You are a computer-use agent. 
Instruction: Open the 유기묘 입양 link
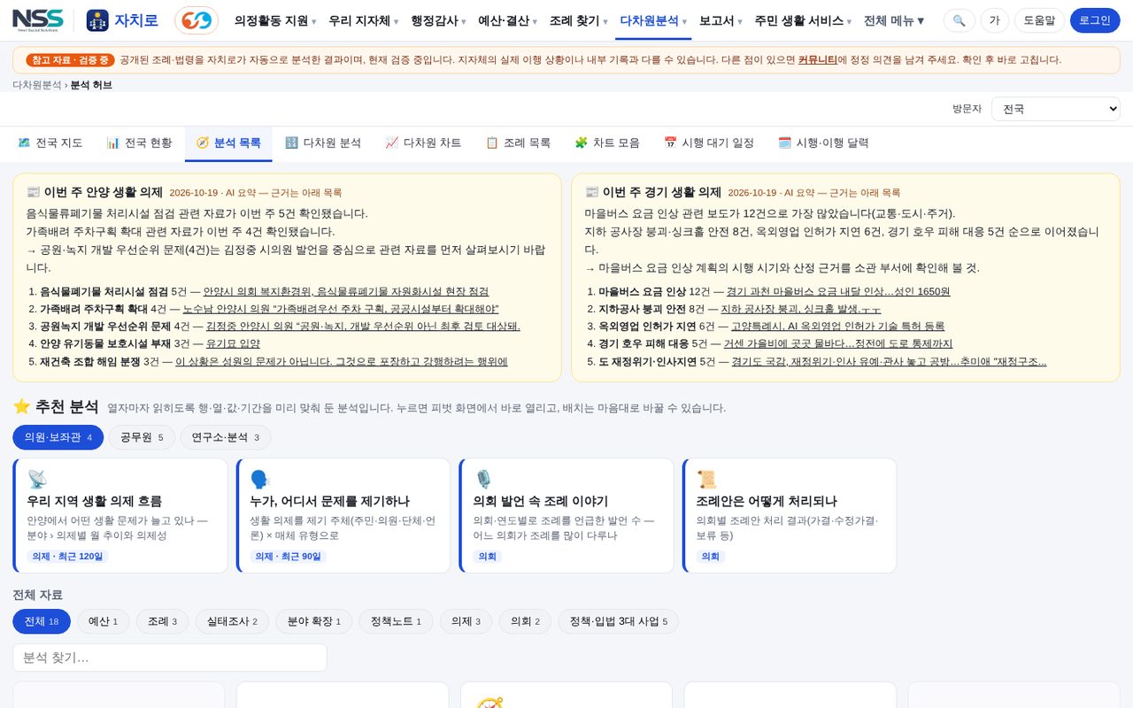click(233, 343)
